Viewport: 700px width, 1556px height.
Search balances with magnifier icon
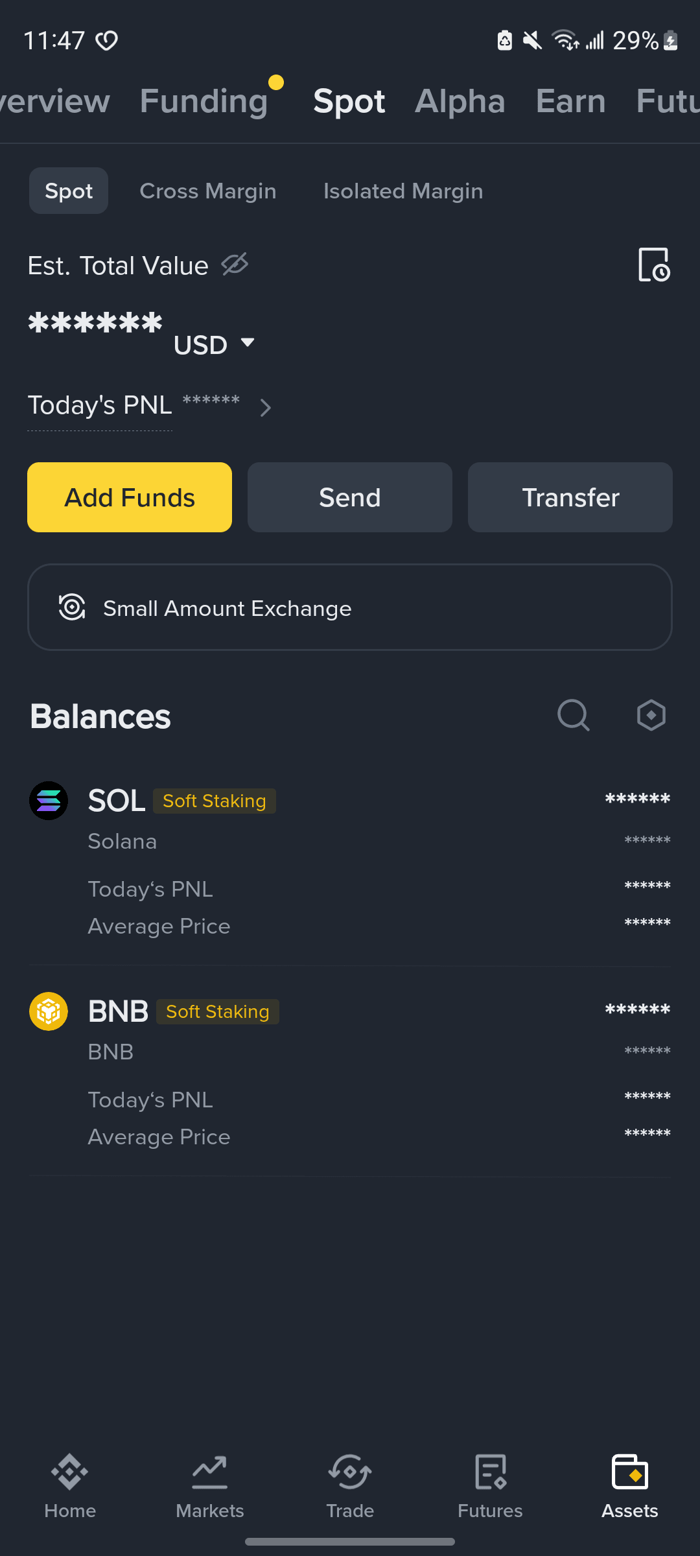574,715
